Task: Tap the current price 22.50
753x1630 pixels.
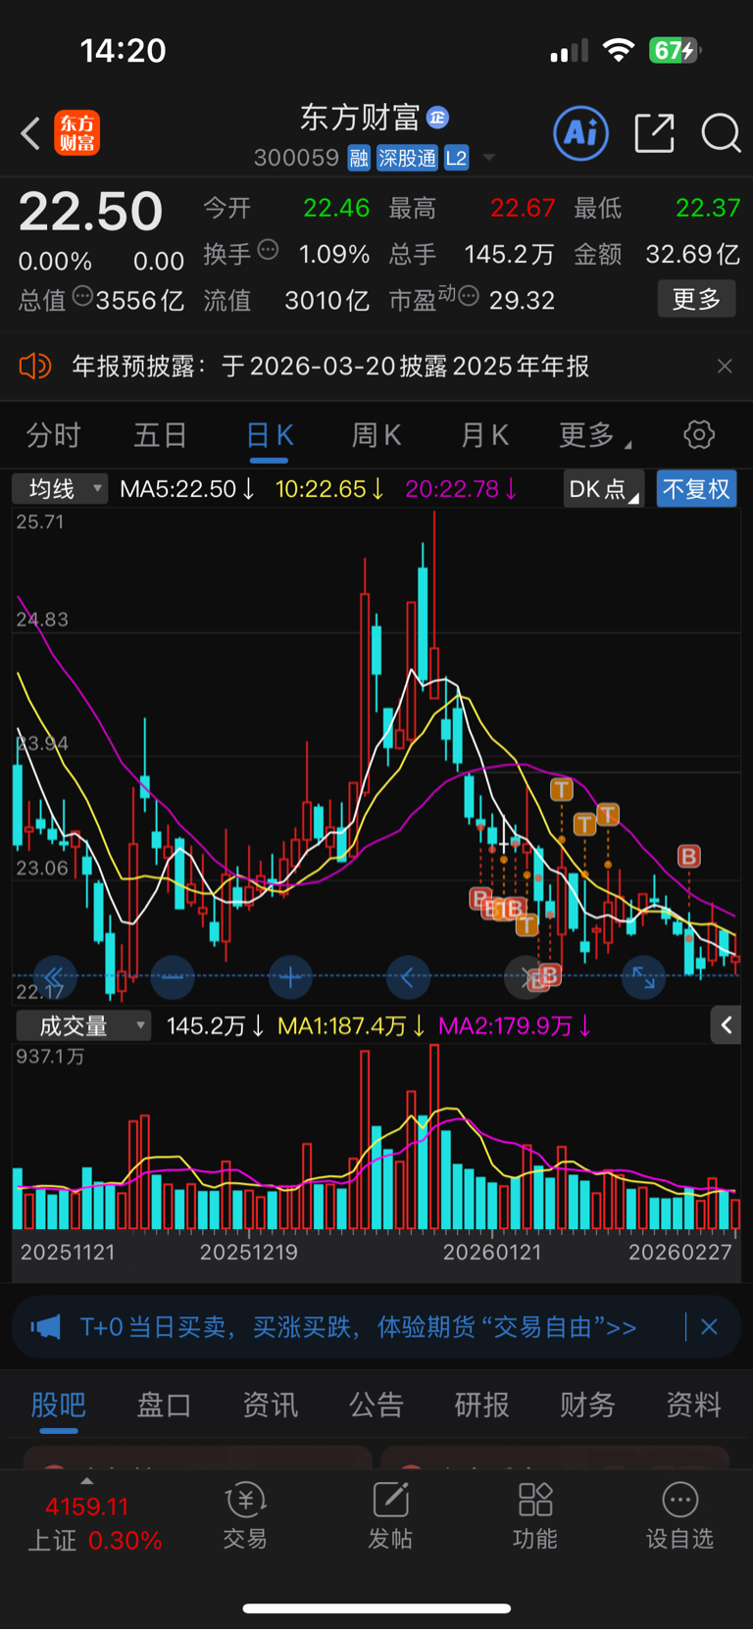Action: click(90, 212)
